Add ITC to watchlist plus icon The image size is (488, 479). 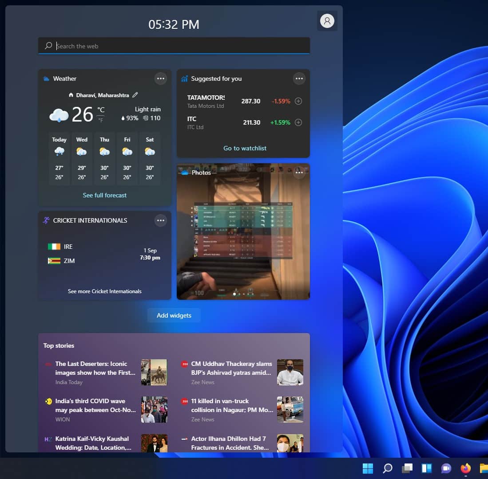coord(298,122)
